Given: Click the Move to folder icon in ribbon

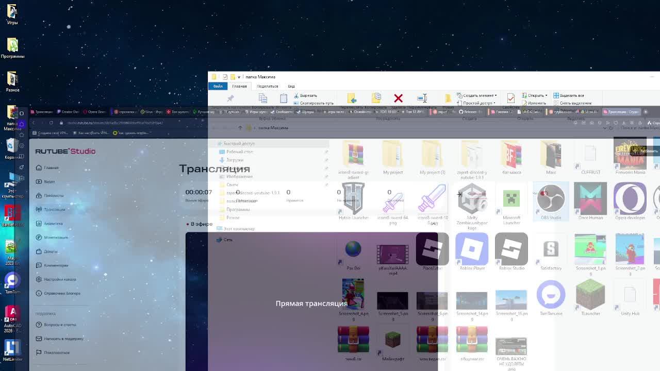Looking at the screenshot, I should click(352, 98).
